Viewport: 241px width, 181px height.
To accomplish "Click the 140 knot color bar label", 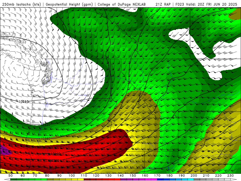I will [x=120, y=176].
